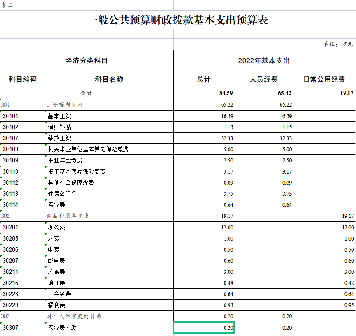Click code cell 30107
Screen dimensions: 356x336
click(x=23, y=138)
